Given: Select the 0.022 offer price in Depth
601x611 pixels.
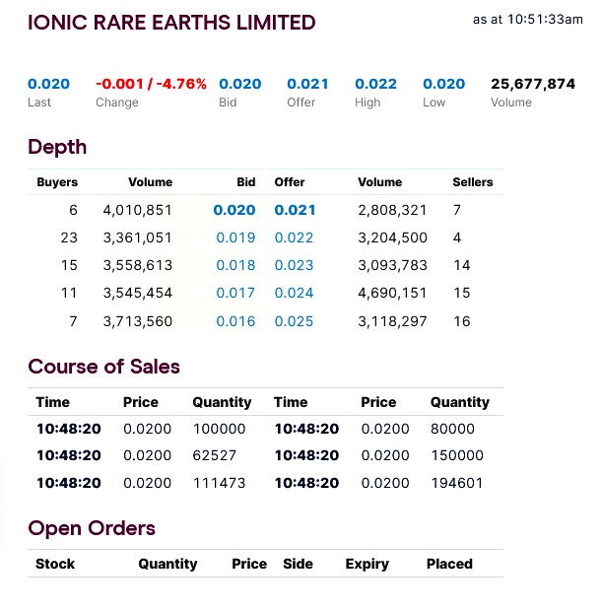Looking at the screenshot, I should click(294, 238).
